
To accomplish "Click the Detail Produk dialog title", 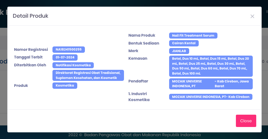I will click(x=31, y=16).
